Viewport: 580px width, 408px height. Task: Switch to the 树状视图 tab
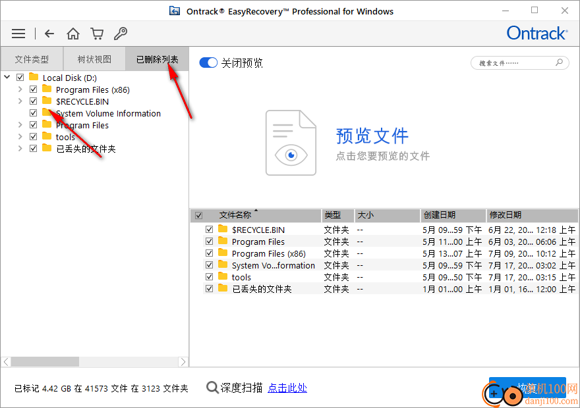click(x=94, y=59)
